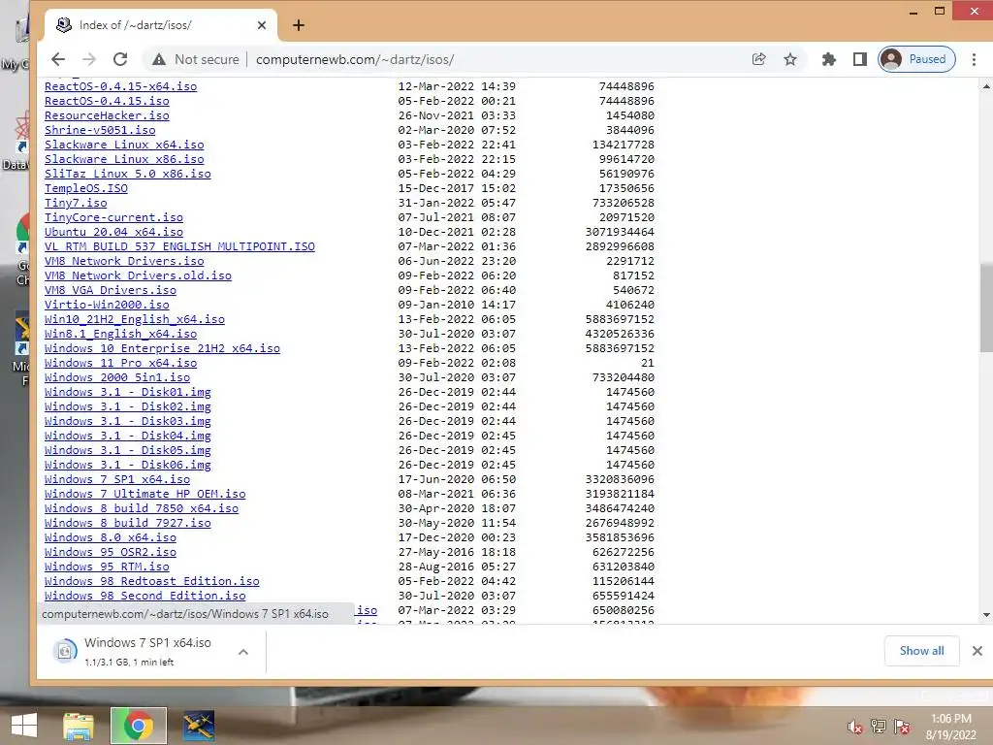The width and height of the screenshot is (993, 745).
Task: Close the Index of /~dartz/isos/ tab
Action: click(262, 25)
